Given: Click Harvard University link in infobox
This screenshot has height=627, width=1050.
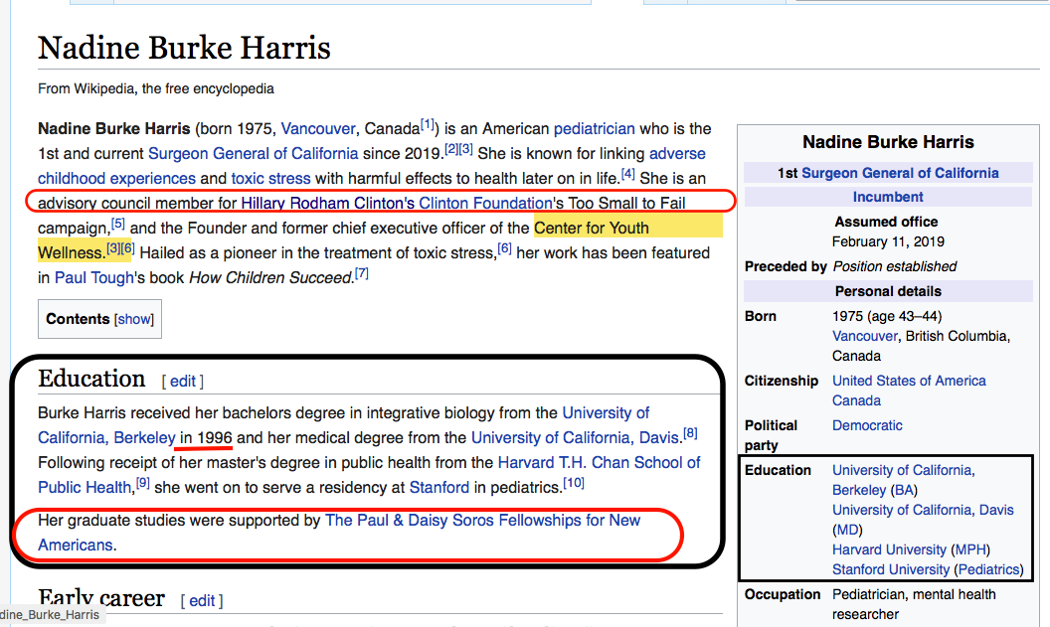Looking at the screenshot, I should (x=889, y=549).
